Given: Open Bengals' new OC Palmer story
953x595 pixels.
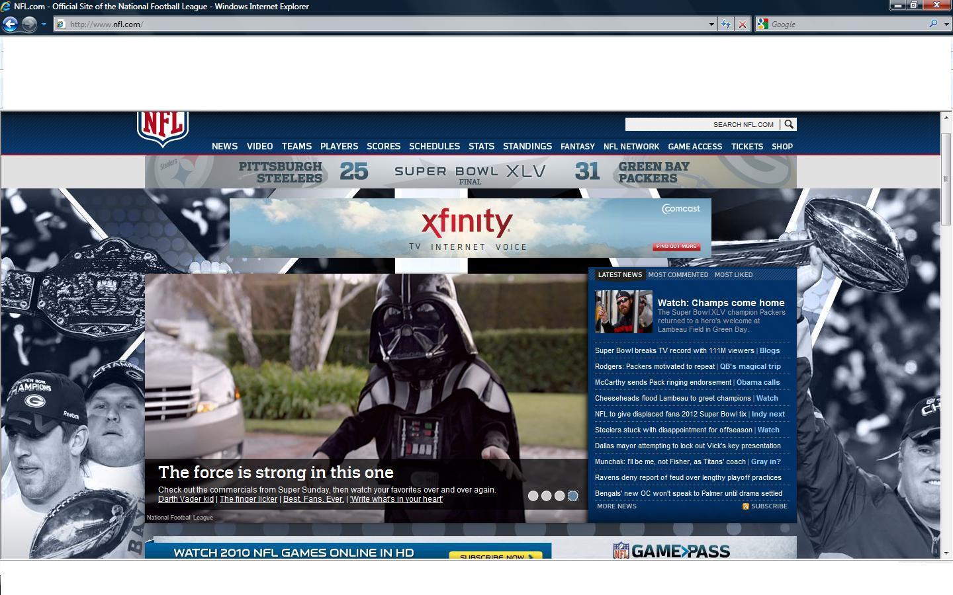Looking at the screenshot, I should coord(688,493).
